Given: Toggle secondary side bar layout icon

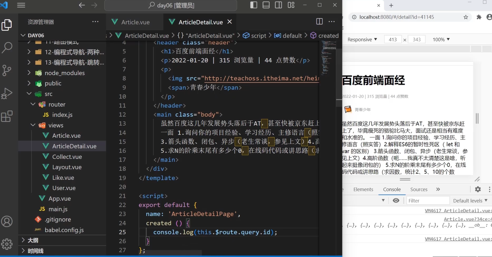Looking at the screenshot, I should coord(278,5).
